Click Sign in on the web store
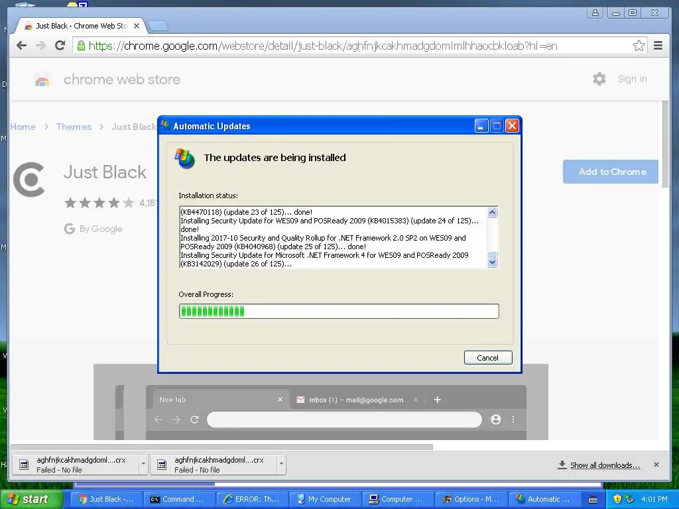This screenshot has height=509, width=679. pyautogui.click(x=632, y=79)
